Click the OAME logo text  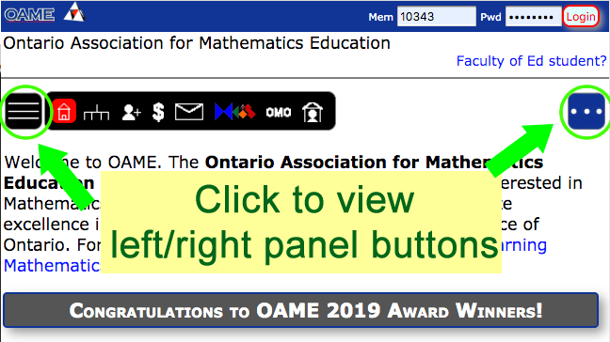tap(29, 15)
